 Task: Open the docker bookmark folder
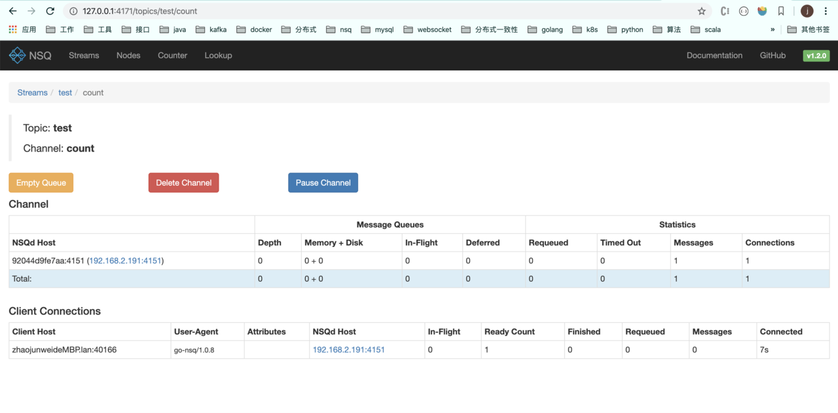(x=254, y=29)
